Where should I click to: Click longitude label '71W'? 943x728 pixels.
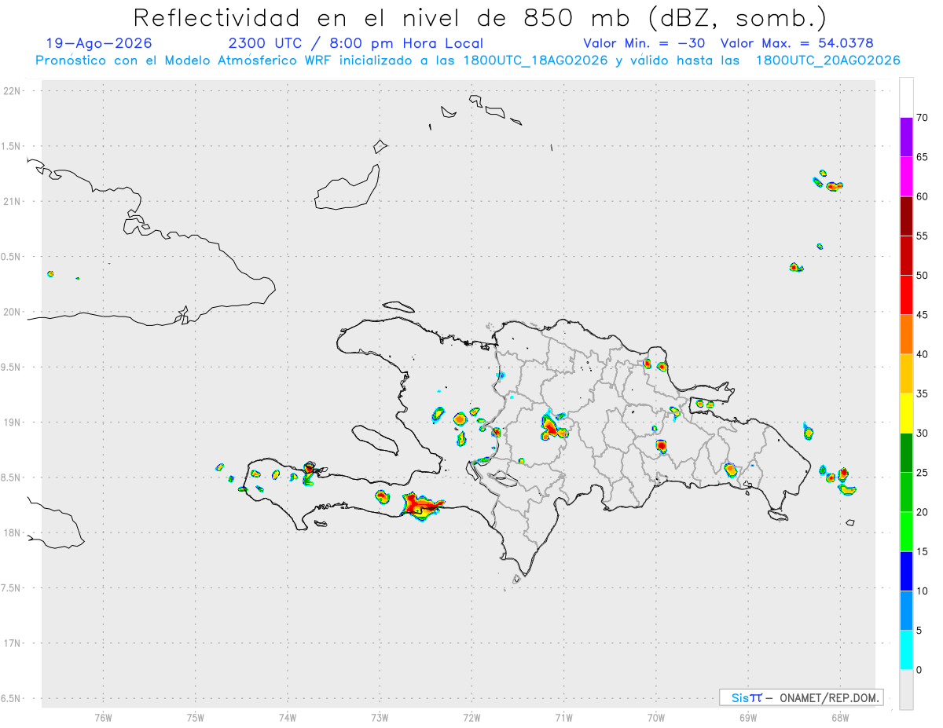pos(563,717)
